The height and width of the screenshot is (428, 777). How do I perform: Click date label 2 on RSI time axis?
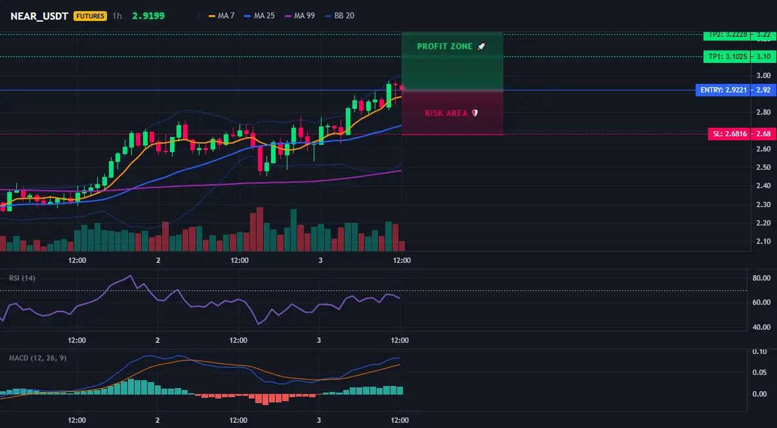(157, 340)
